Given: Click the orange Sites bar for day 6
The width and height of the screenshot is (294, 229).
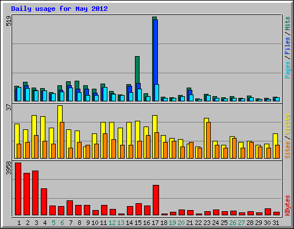Looking at the screenshot, I should coord(62,140).
